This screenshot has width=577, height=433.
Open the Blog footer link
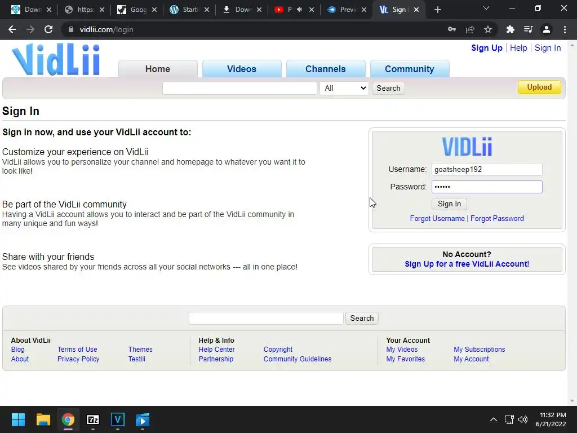[17, 350]
